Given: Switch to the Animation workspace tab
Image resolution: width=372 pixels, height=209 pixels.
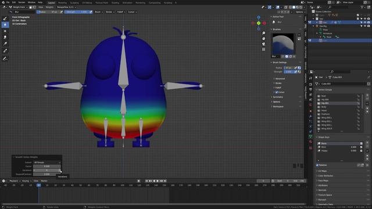Looking at the screenshot, I should pos(127,3).
